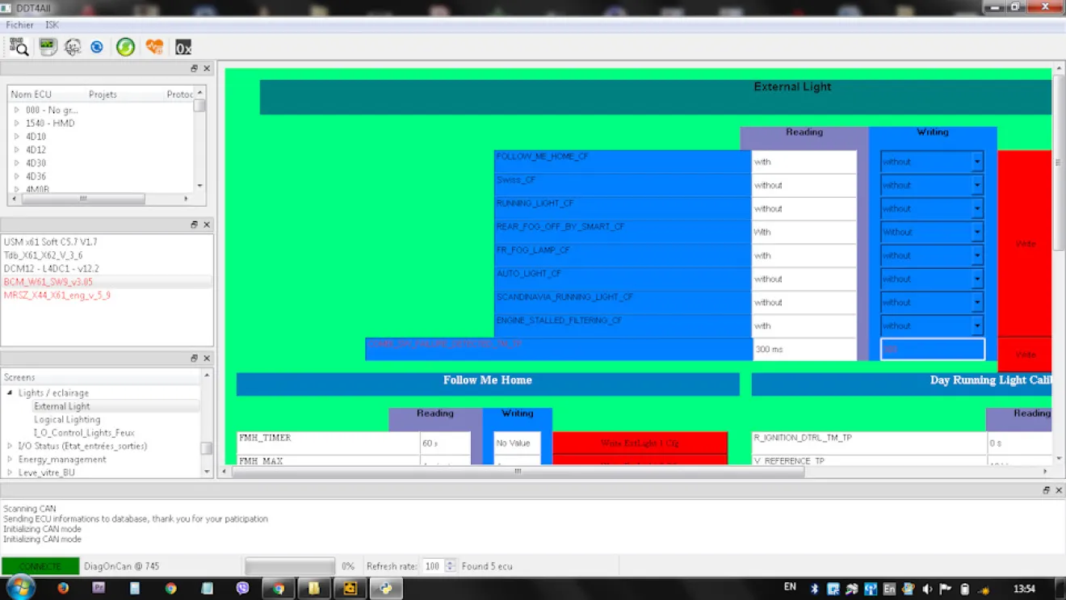Click the Nom ECU column header

point(31,94)
